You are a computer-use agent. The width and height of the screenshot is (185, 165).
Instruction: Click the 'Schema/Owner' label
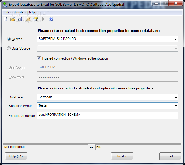[20, 106]
